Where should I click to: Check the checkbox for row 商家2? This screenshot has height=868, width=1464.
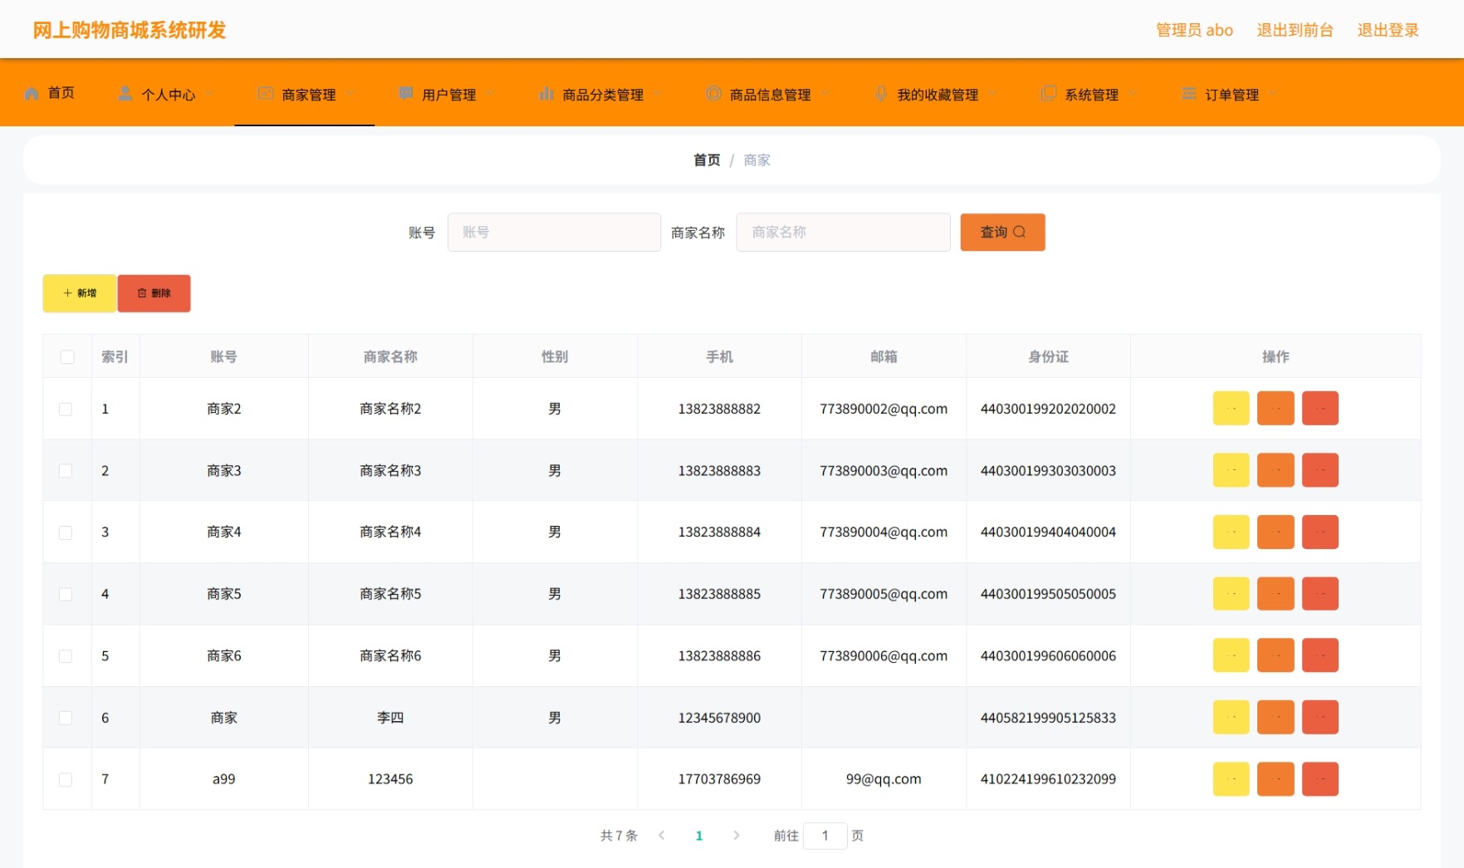click(66, 409)
